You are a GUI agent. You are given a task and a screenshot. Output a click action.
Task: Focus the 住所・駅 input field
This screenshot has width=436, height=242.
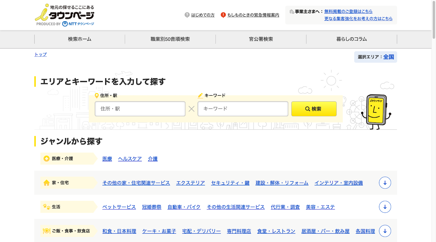point(140,109)
